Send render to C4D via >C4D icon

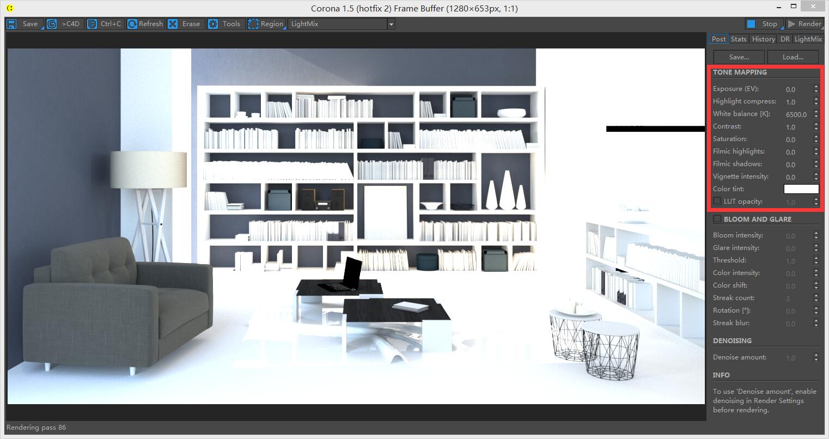[52, 24]
